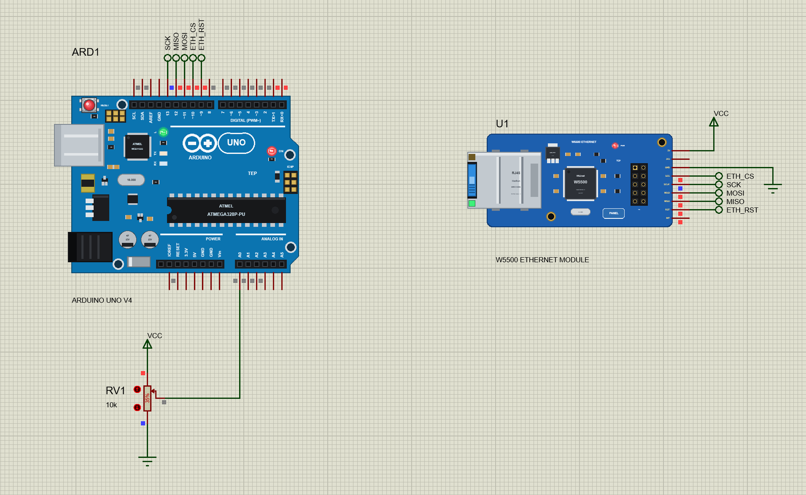Click the green L LED on the Arduino
Screen dimensions: 806x495
[163, 132]
